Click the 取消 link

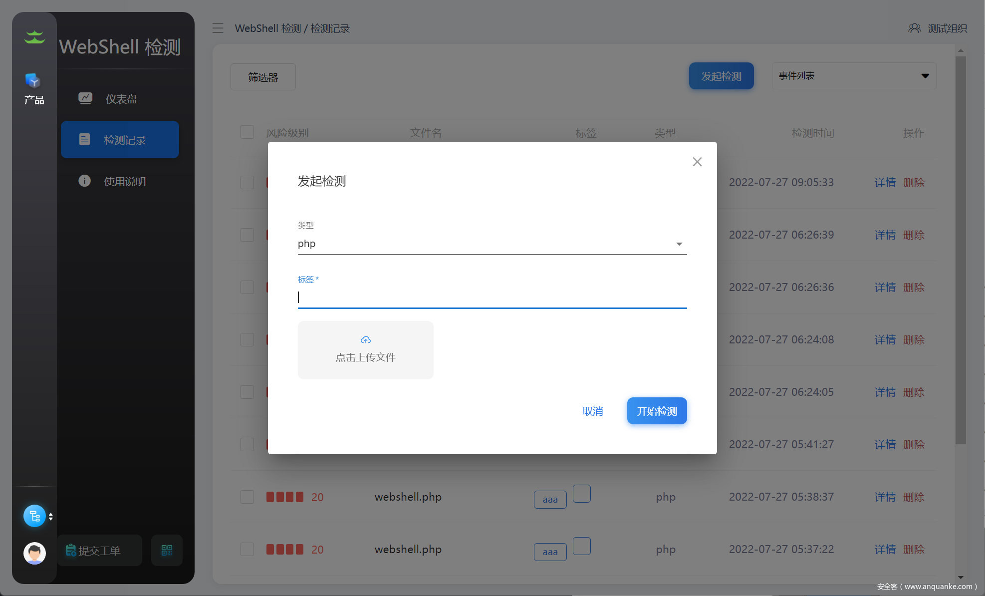(592, 411)
